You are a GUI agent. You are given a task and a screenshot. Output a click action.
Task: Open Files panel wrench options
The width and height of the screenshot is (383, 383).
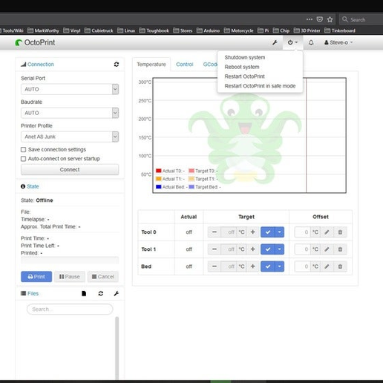point(117,293)
